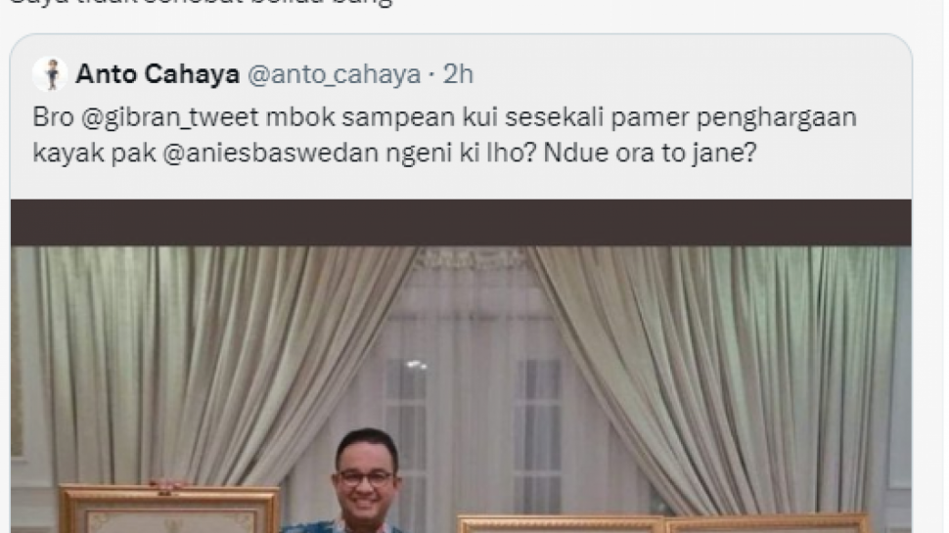Open the 2h timestamp of quoted tweet
Image resolution: width=949 pixels, height=533 pixels.
click(458, 74)
